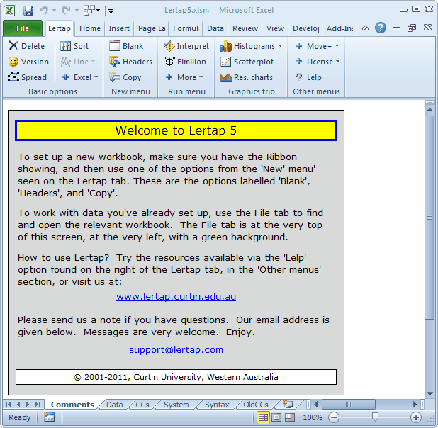This screenshot has height=428, width=438.
Task: Open the Redo history dropdown arrow
Action: point(77,11)
